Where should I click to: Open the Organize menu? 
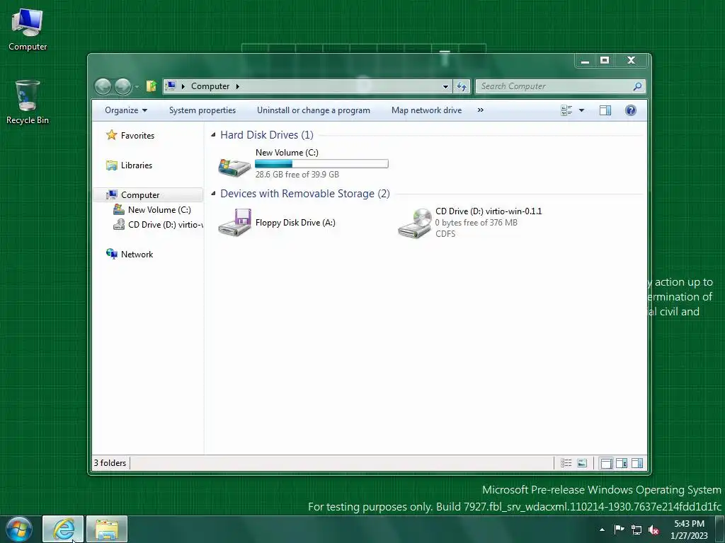click(126, 110)
